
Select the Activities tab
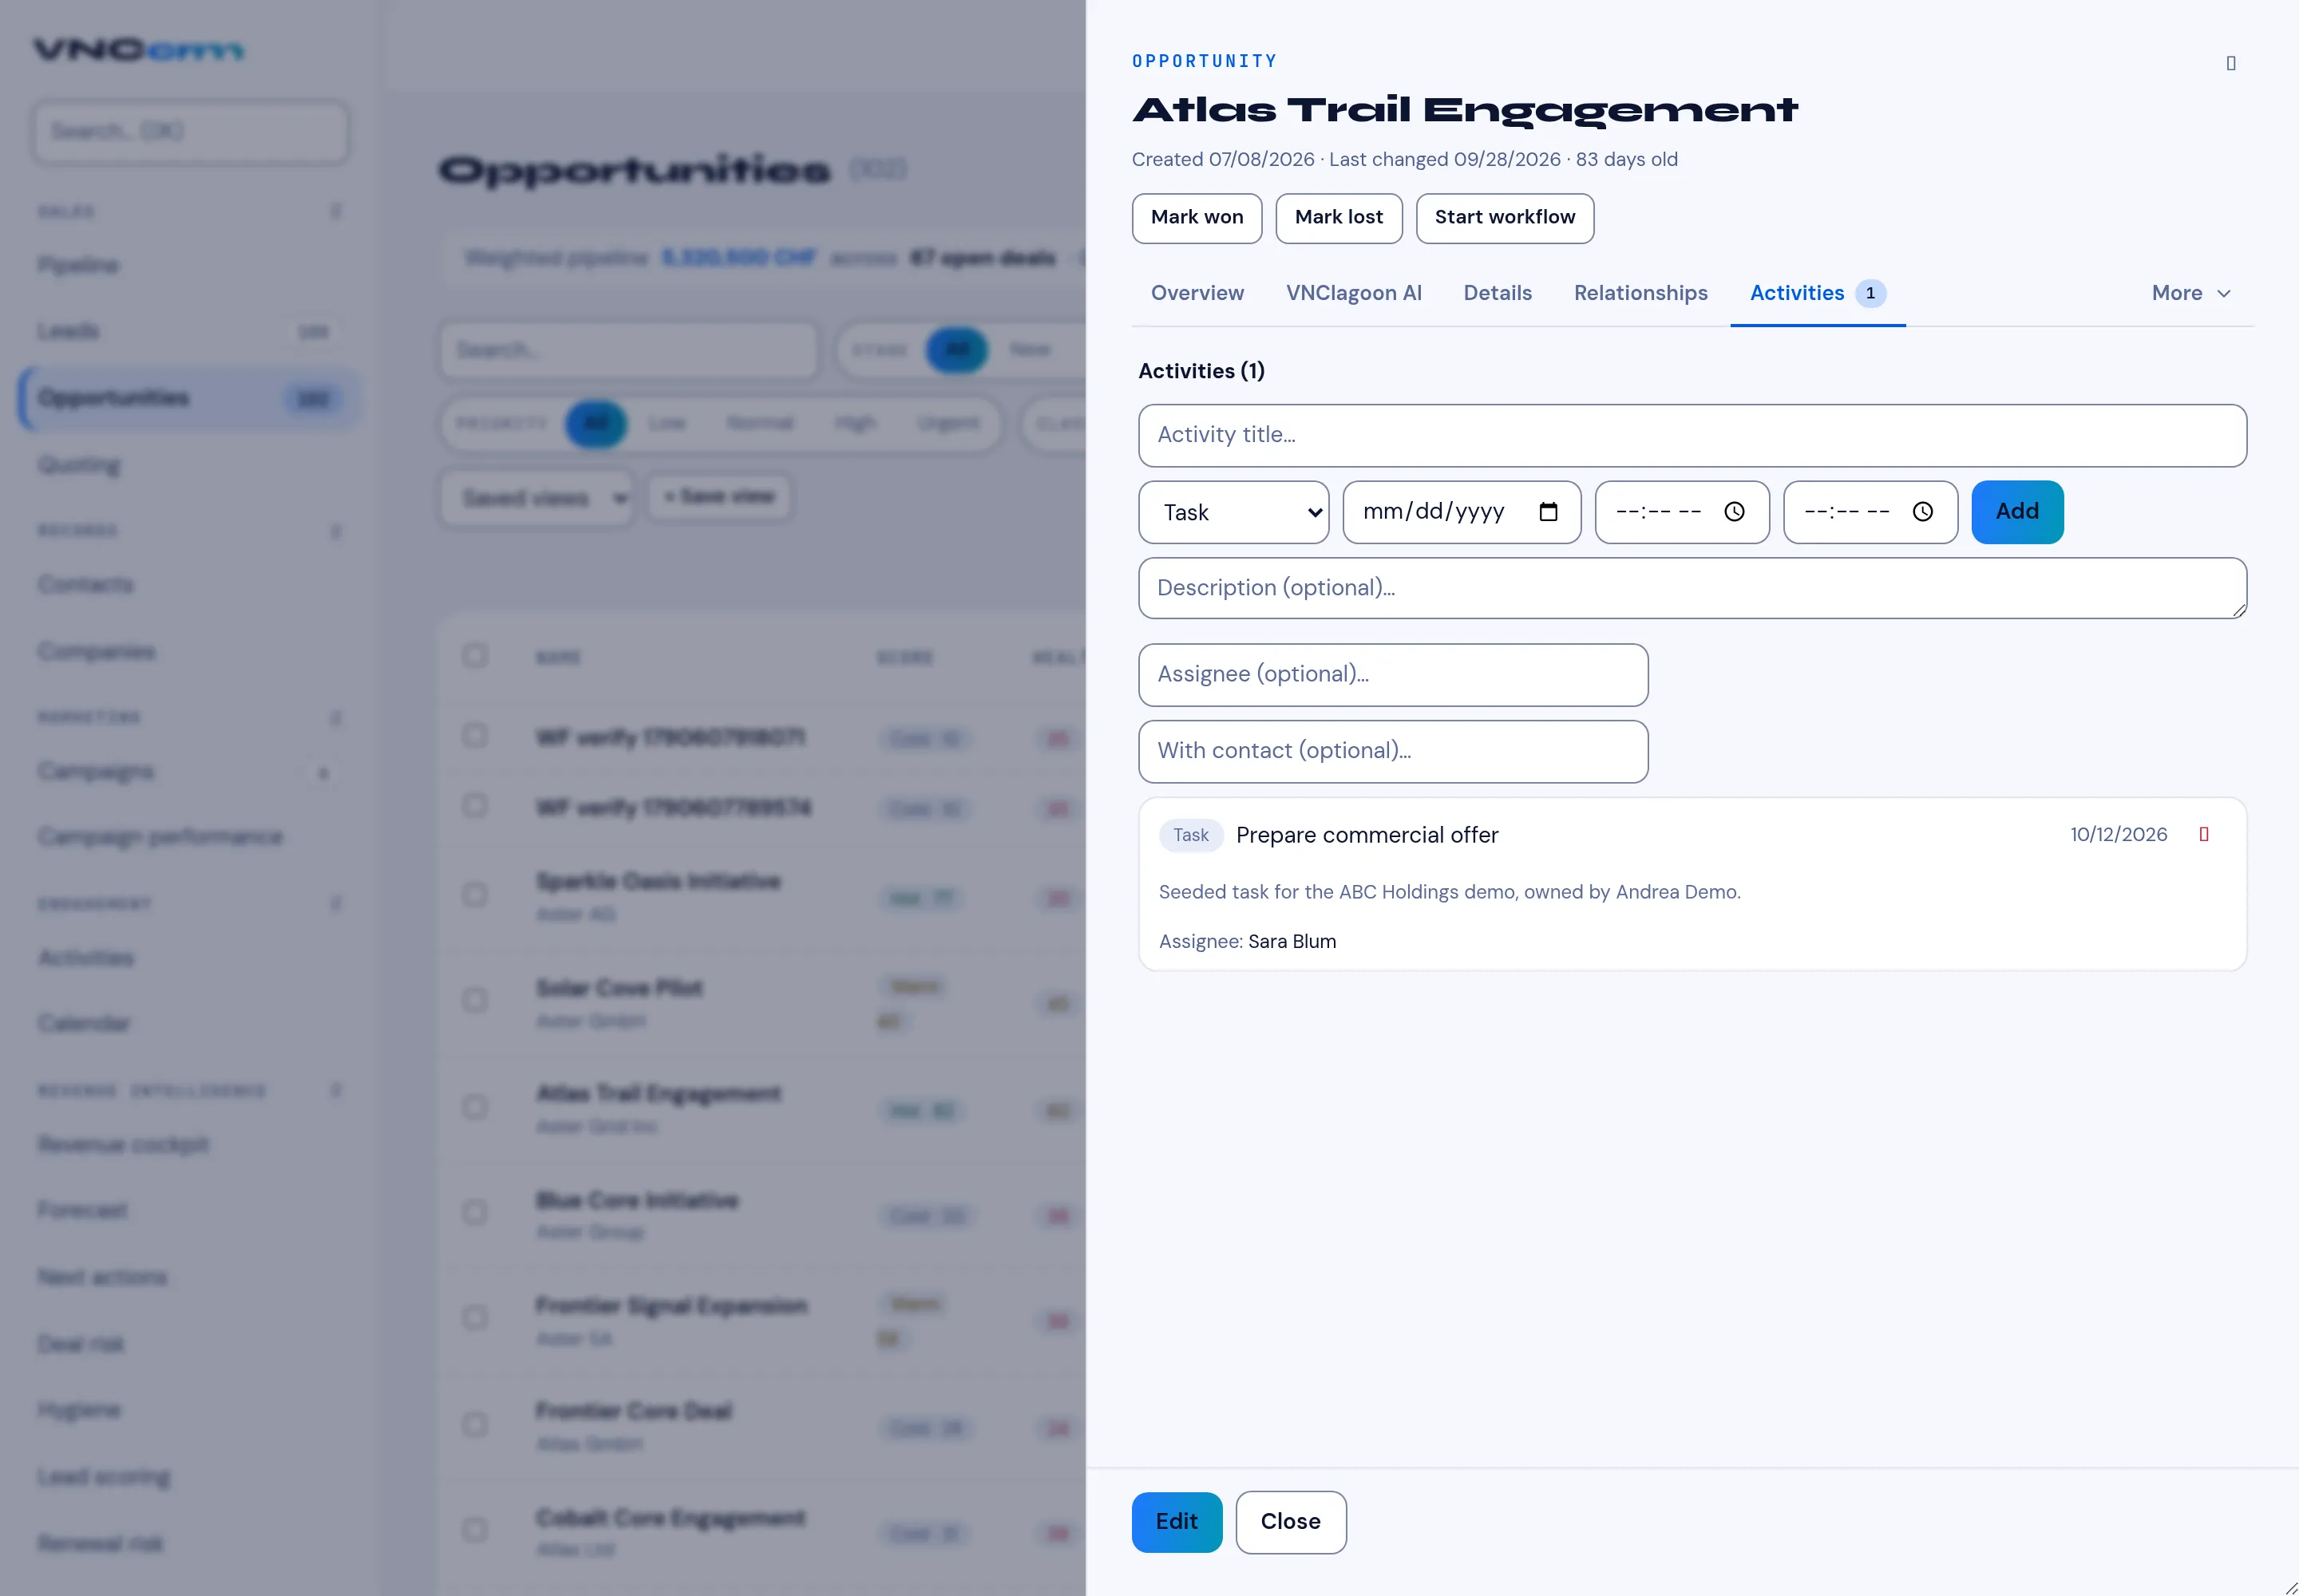(1817, 293)
